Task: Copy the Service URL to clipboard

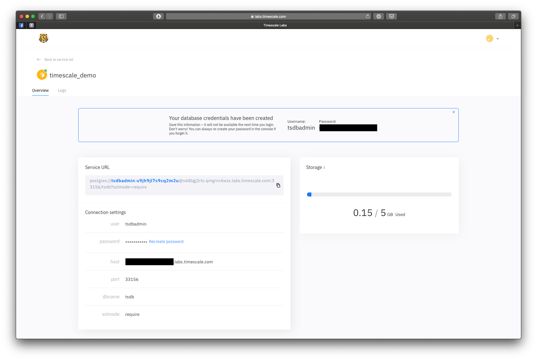Action: pos(278,185)
